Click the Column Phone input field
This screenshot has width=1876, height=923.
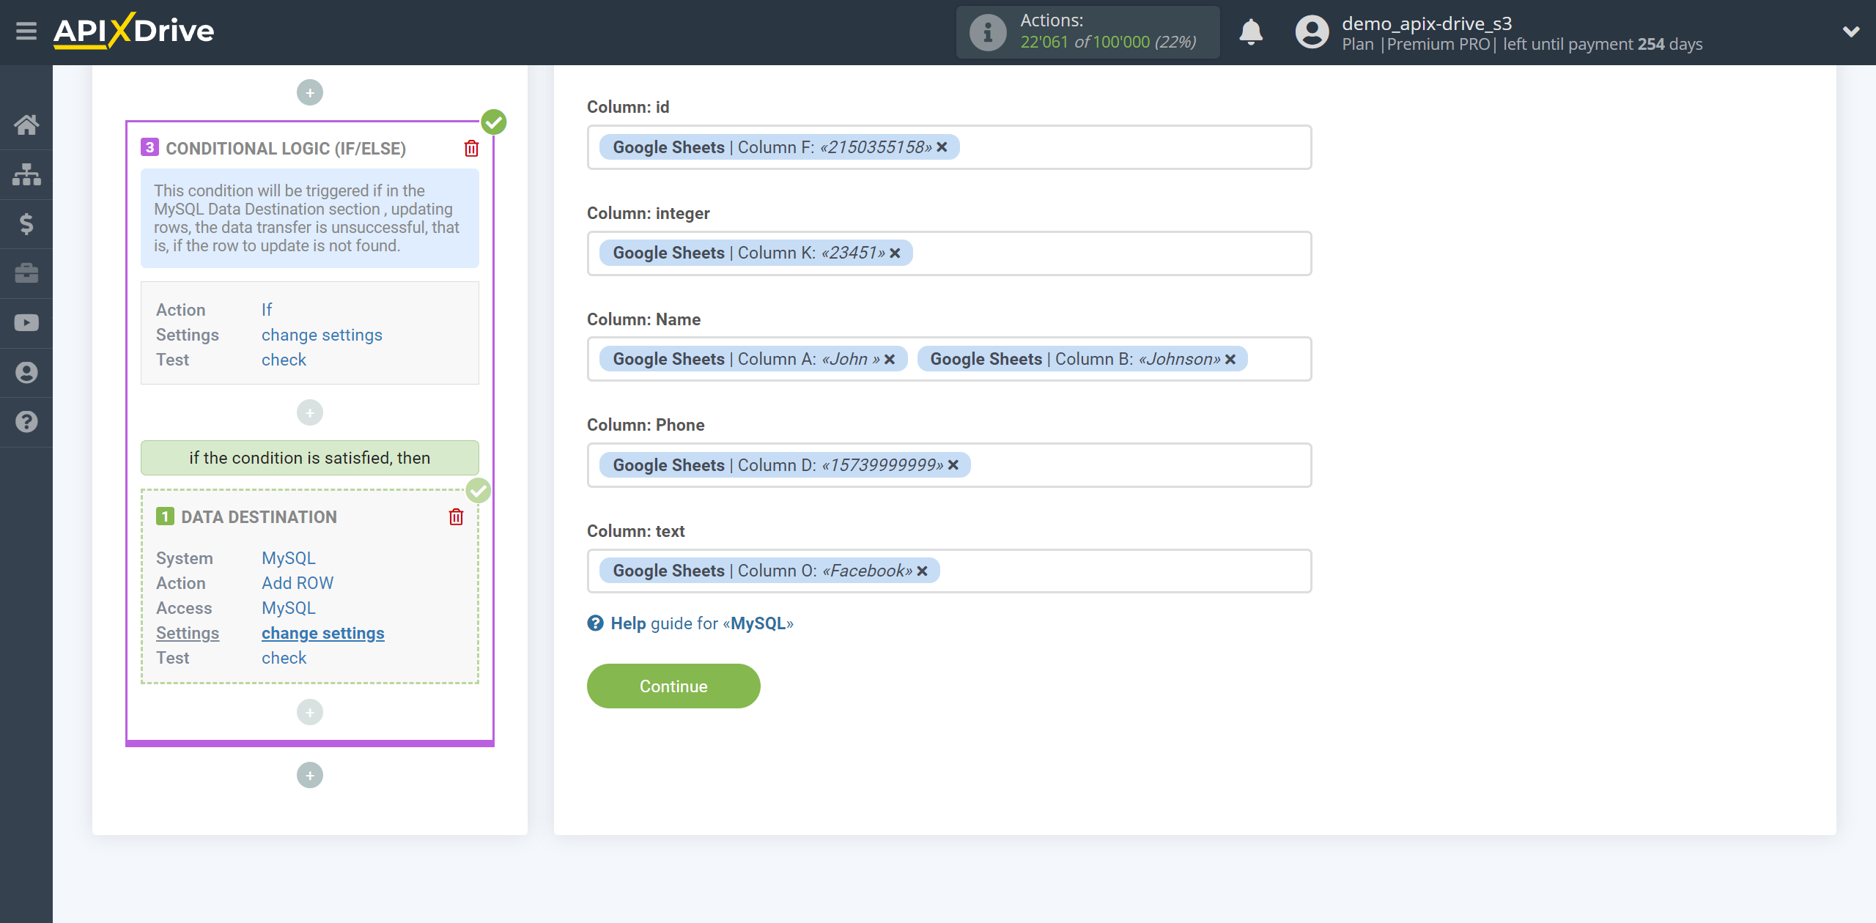[949, 465]
